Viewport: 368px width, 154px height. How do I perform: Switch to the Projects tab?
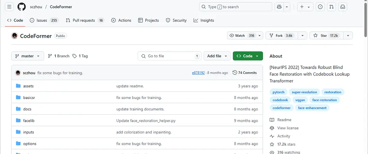coord(148,20)
